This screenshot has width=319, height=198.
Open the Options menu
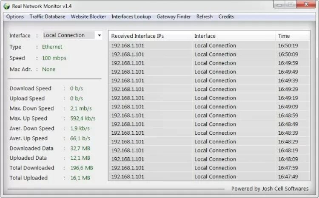point(15,17)
